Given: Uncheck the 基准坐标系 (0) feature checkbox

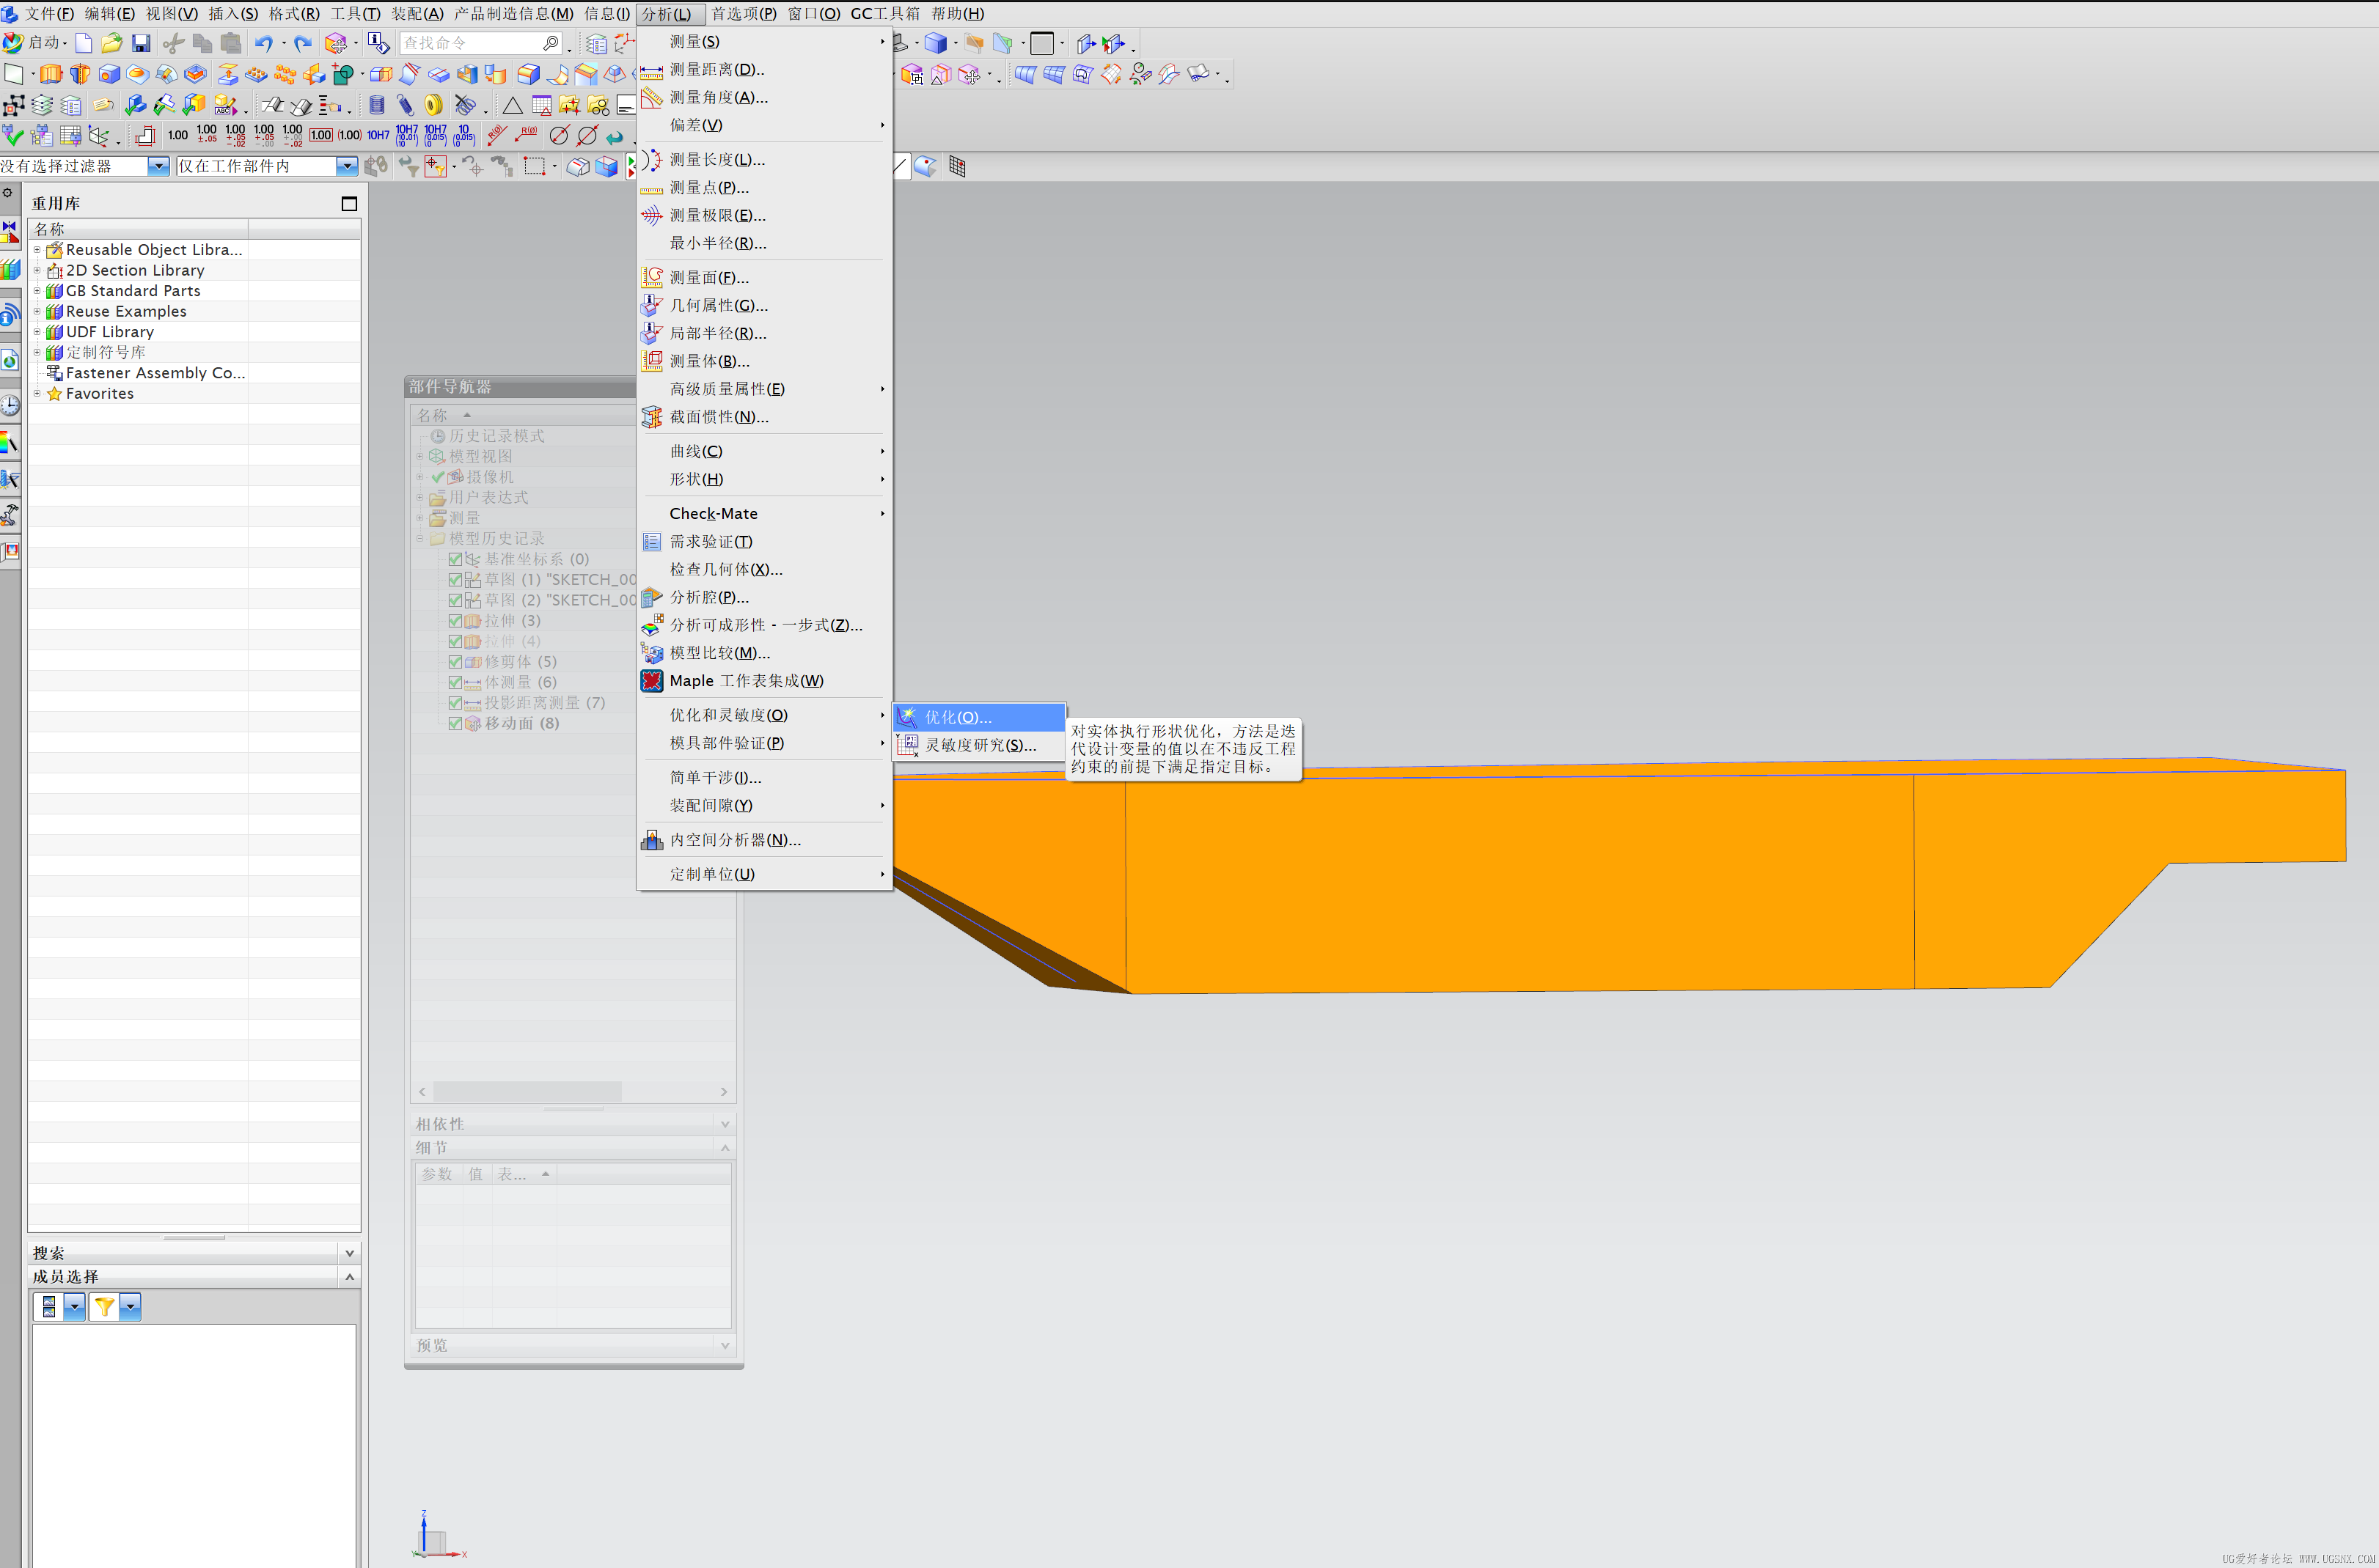Looking at the screenshot, I should [x=455, y=559].
